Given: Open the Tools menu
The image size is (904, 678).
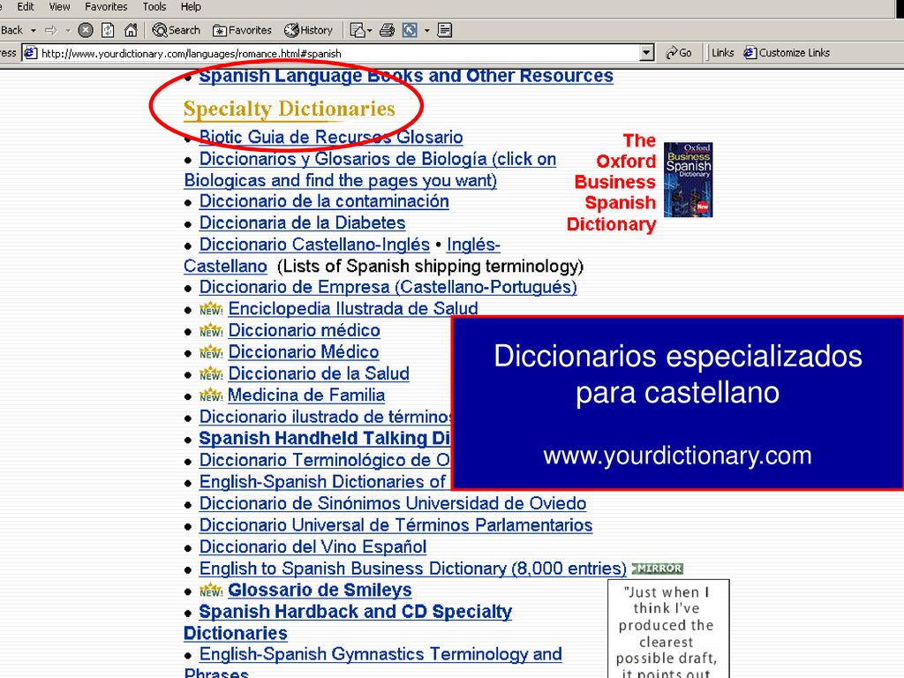Looking at the screenshot, I should (154, 7).
